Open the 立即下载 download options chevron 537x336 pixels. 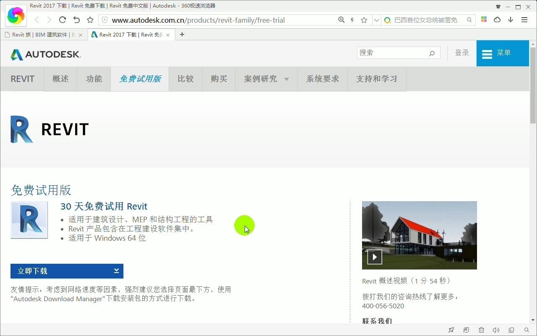116,271
